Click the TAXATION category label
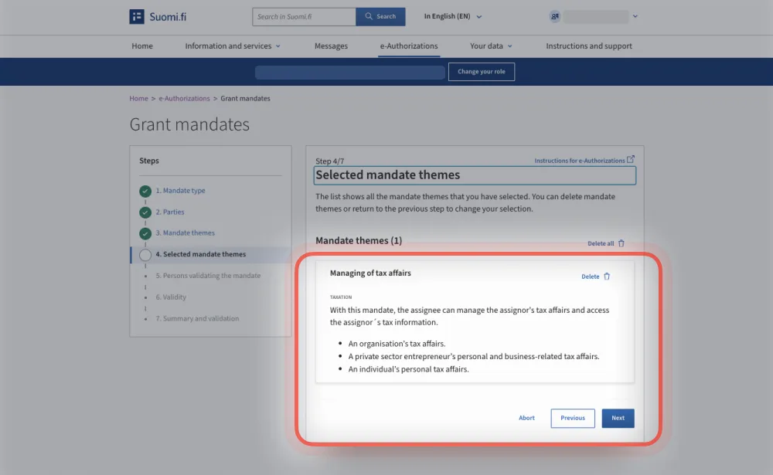Image resolution: width=773 pixels, height=475 pixels. click(x=341, y=297)
